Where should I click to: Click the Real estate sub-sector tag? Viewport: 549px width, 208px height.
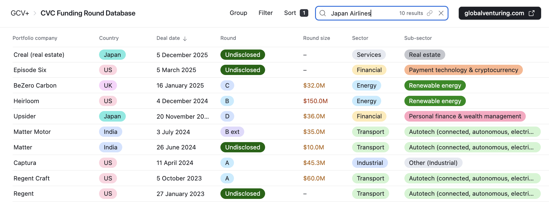coord(424,55)
